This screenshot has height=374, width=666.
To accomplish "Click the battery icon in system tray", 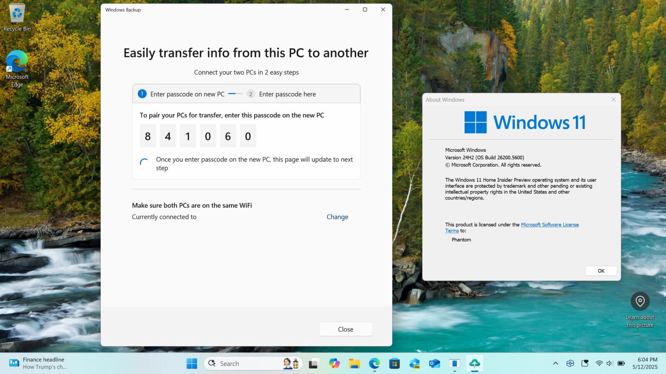I will pyautogui.click(x=621, y=363).
